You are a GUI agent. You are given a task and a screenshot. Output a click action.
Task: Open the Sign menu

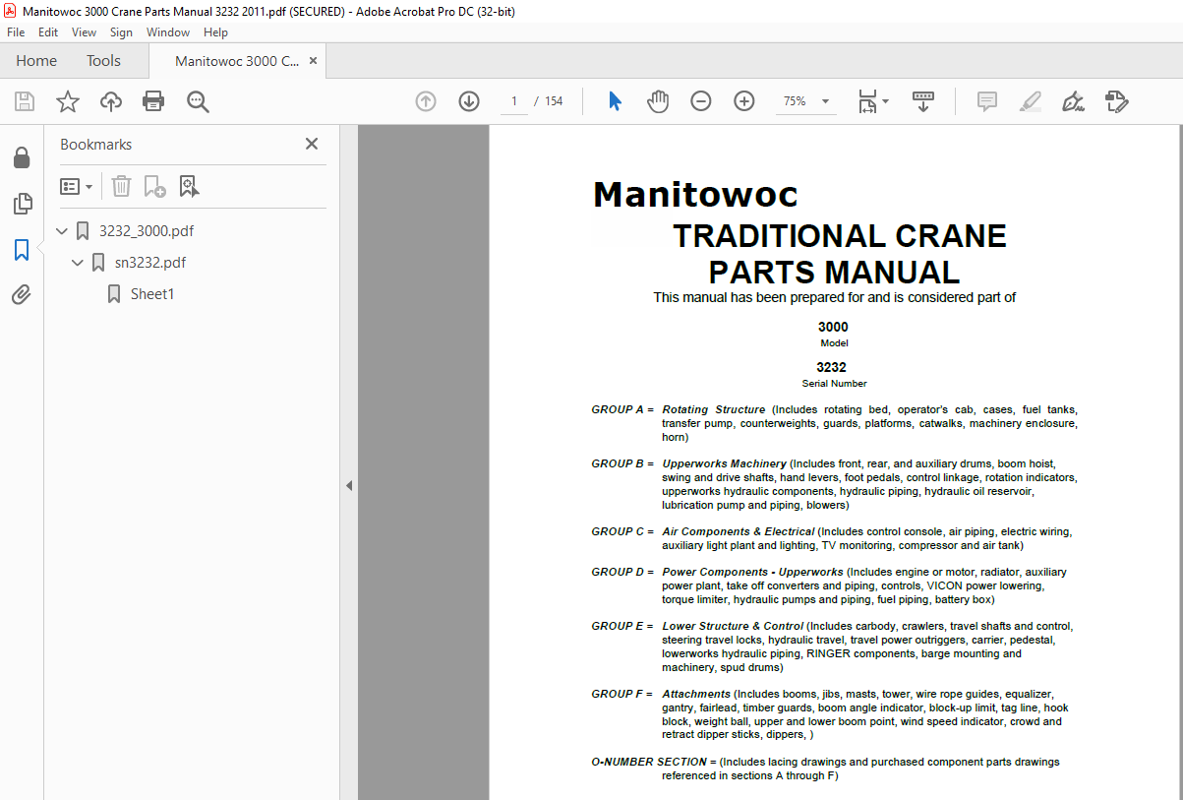pos(121,32)
